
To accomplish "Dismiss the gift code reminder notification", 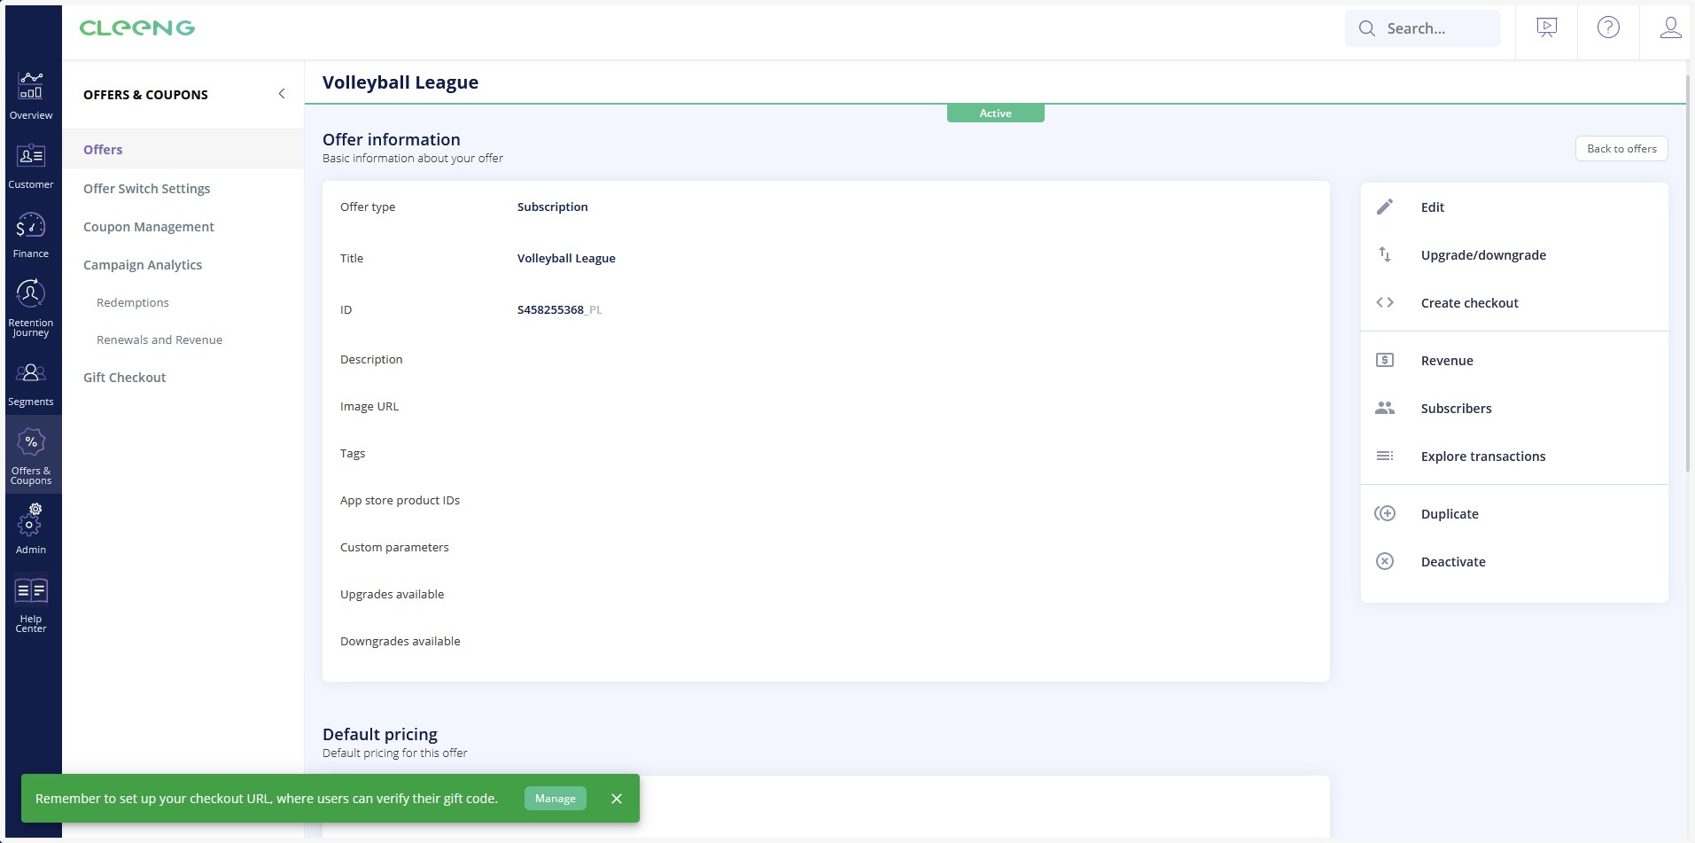I will [x=617, y=799].
